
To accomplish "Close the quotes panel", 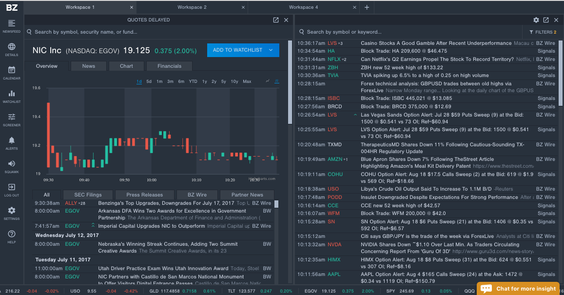I will coord(286,20).
